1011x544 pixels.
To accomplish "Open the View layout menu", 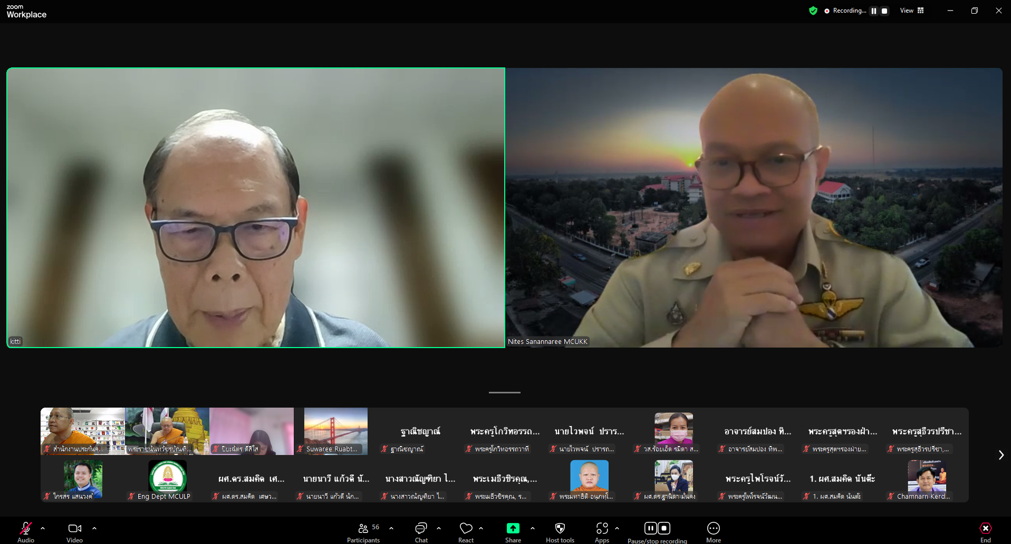I will (912, 11).
